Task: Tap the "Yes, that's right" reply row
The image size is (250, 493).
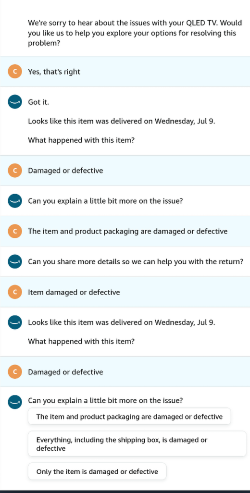Action: [x=125, y=72]
